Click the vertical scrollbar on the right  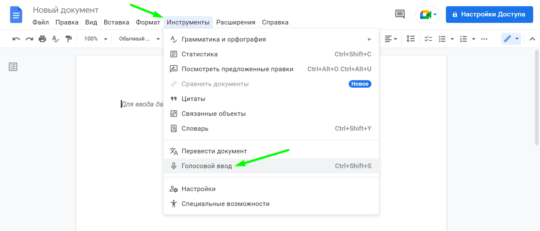pos(537,97)
